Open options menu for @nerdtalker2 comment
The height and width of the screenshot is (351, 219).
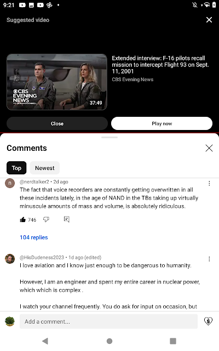coord(209,183)
